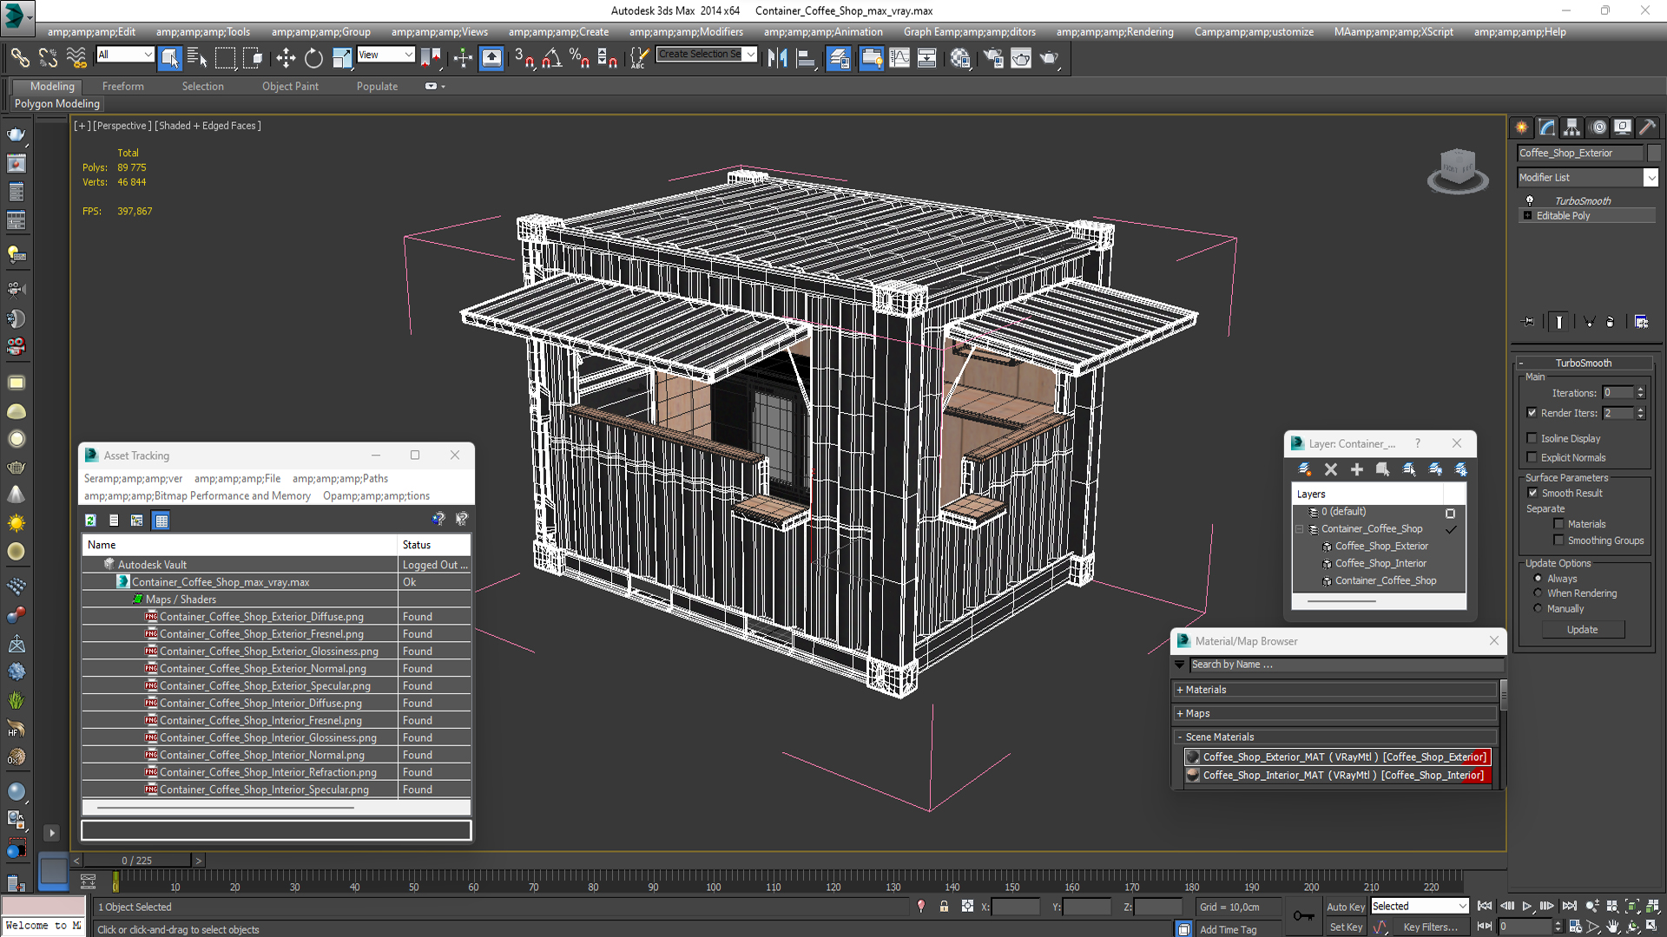
Task: Open the Modifier List dropdown
Action: [x=1588, y=177]
